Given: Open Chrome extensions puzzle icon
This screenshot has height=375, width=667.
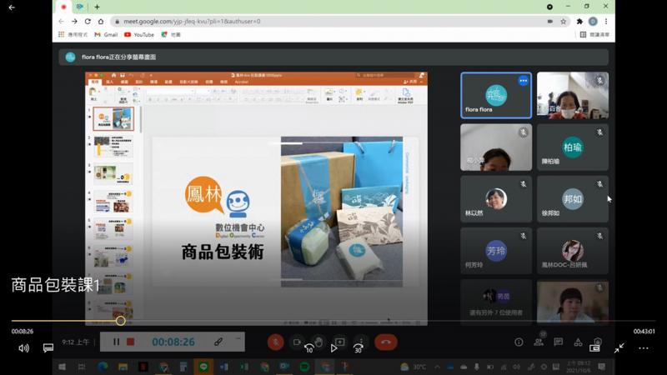Looking at the screenshot, I should (x=579, y=22).
